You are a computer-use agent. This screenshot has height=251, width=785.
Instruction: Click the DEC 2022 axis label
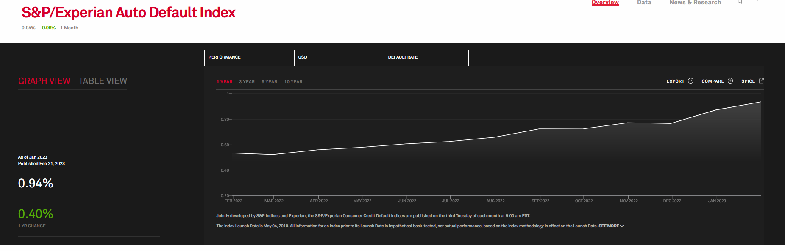pos(672,201)
